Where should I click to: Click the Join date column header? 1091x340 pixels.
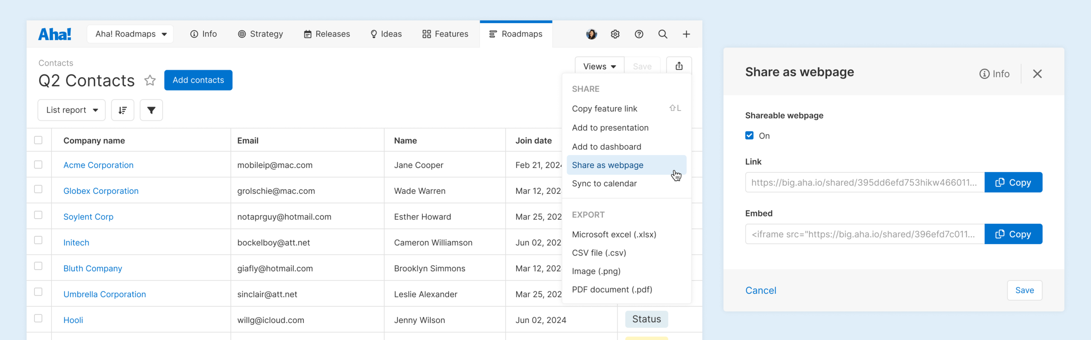tap(533, 141)
